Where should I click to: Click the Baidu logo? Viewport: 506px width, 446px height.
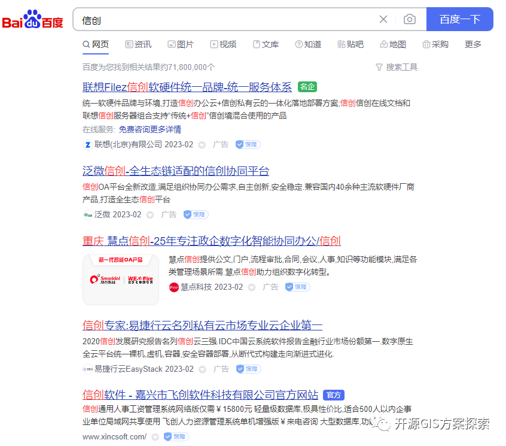(32, 20)
